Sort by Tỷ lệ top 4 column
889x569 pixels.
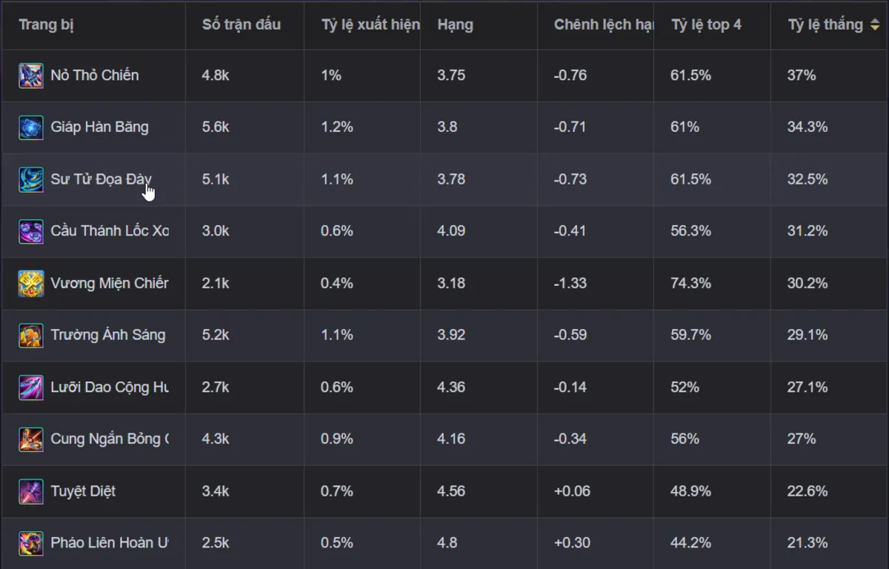[x=706, y=24]
